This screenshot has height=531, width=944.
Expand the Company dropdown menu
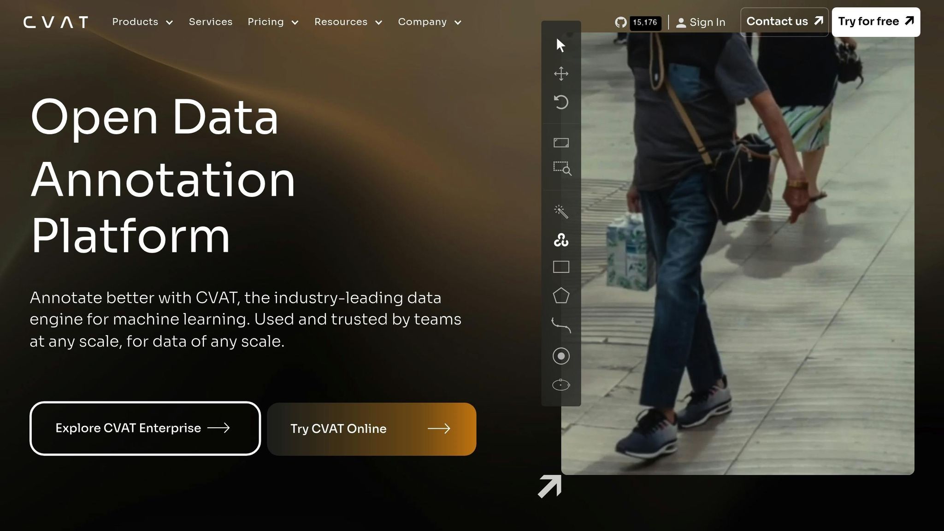(430, 22)
